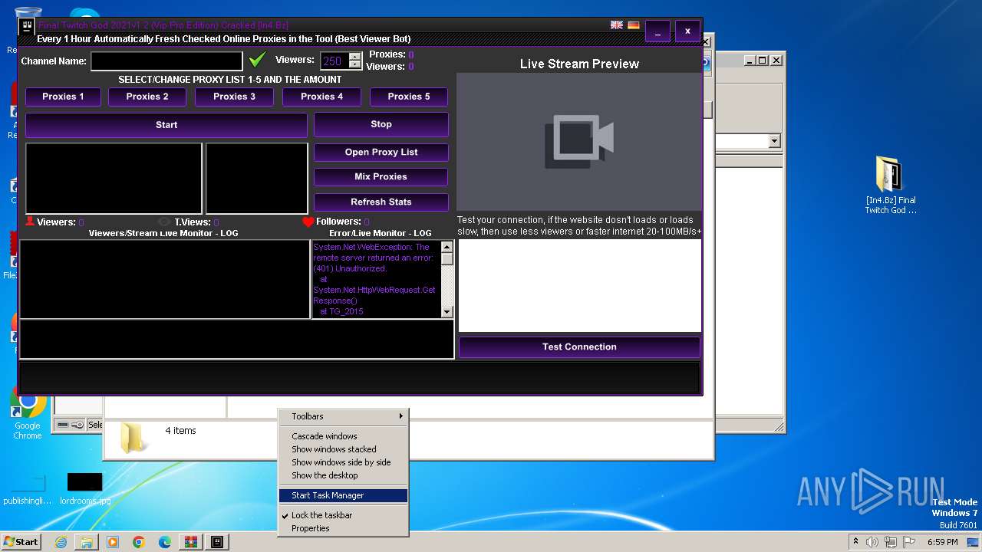Open taskbar Properties from context menu
Screen dimensions: 982x552
tap(343, 528)
